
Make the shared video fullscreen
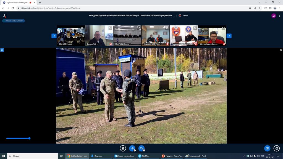click(281, 50)
